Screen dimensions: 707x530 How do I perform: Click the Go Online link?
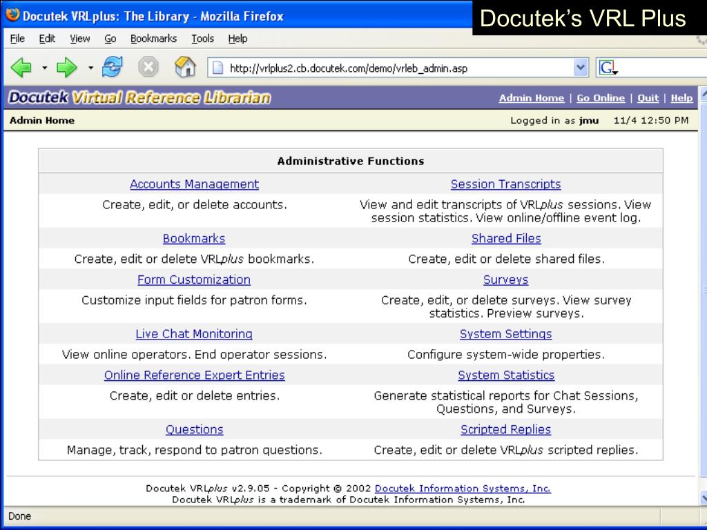point(601,98)
